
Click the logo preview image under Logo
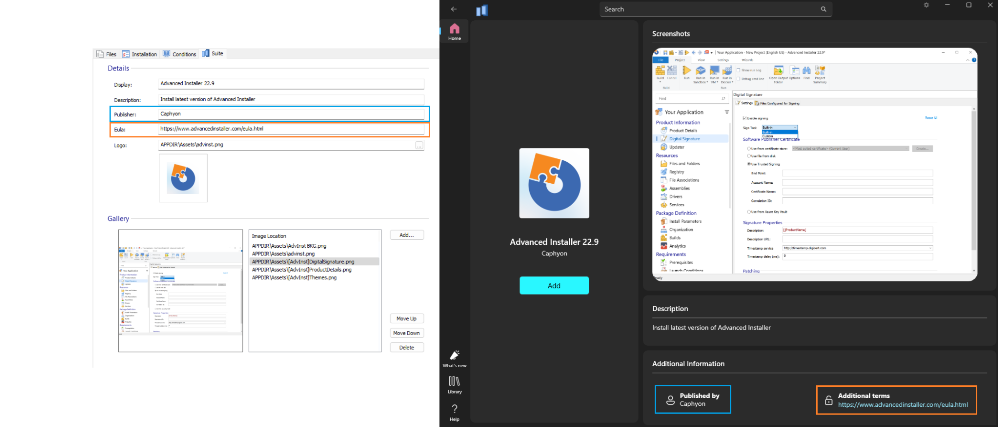pos(183,178)
